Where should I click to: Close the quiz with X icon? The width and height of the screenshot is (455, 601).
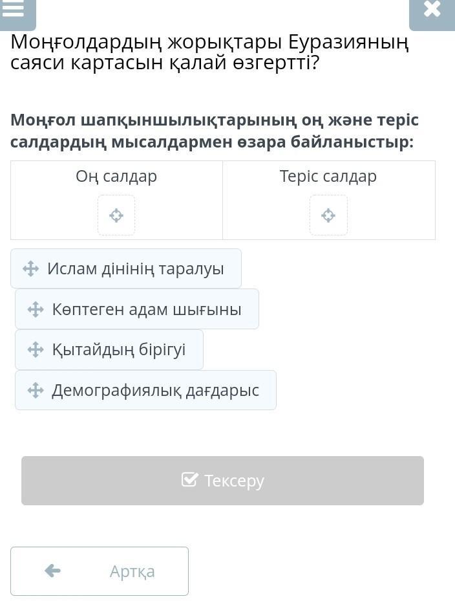click(432, 10)
